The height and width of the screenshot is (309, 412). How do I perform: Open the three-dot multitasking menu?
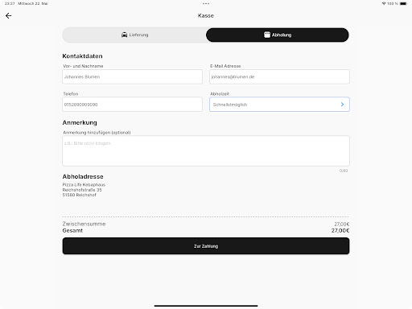pyautogui.click(x=206, y=4)
